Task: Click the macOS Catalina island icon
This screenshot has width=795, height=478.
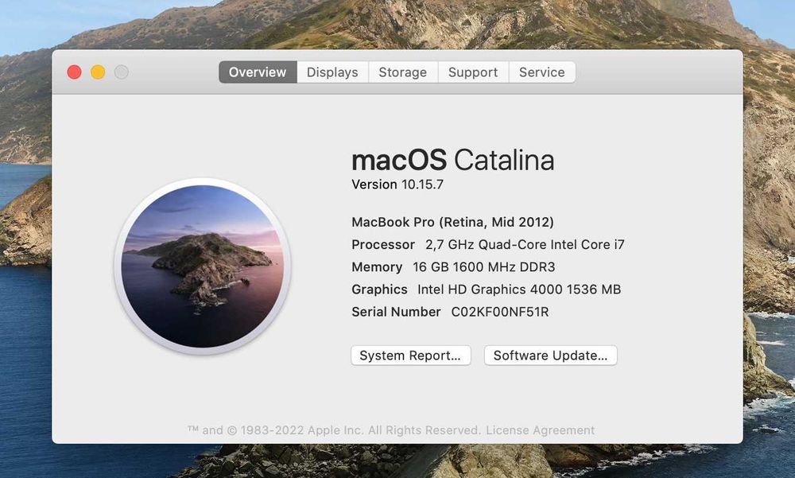Action: click(x=202, y=266)
